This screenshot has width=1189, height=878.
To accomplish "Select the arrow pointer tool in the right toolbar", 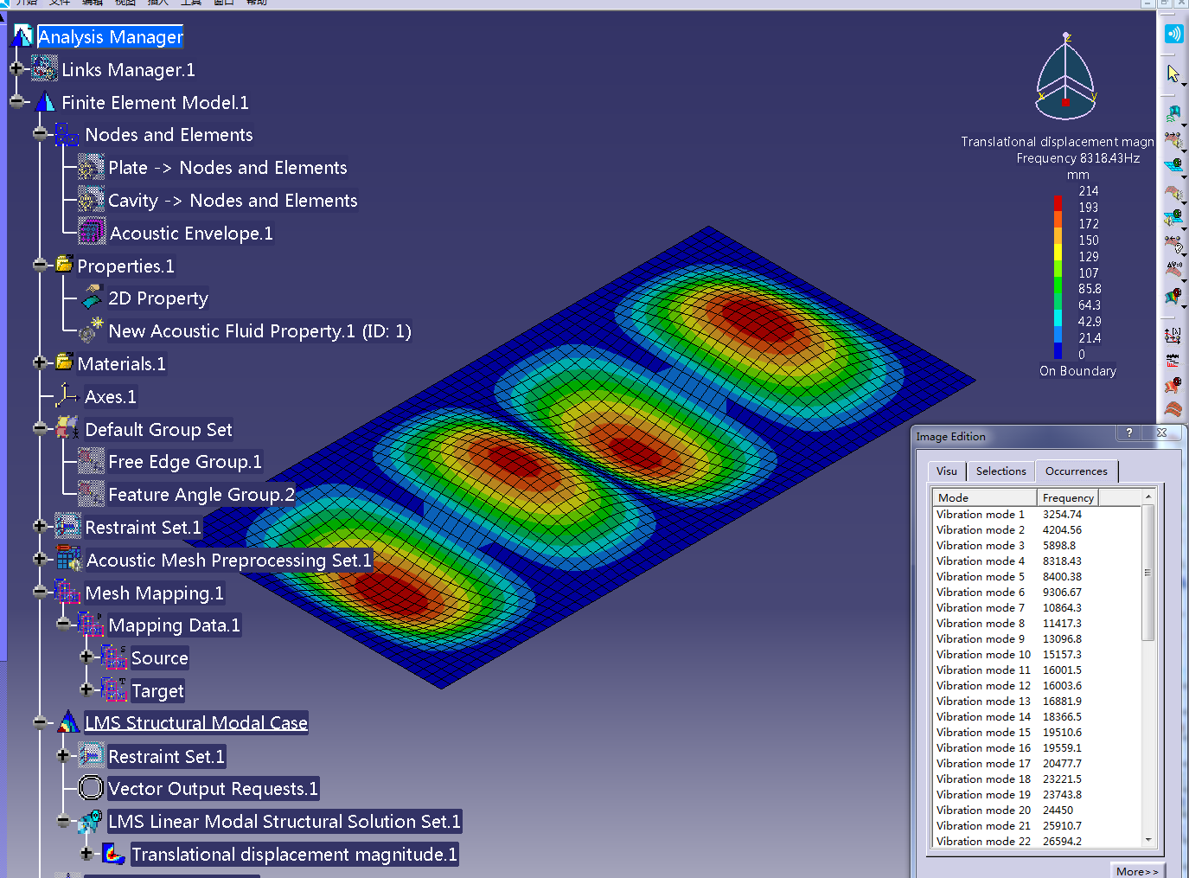I will [1173, 72].
